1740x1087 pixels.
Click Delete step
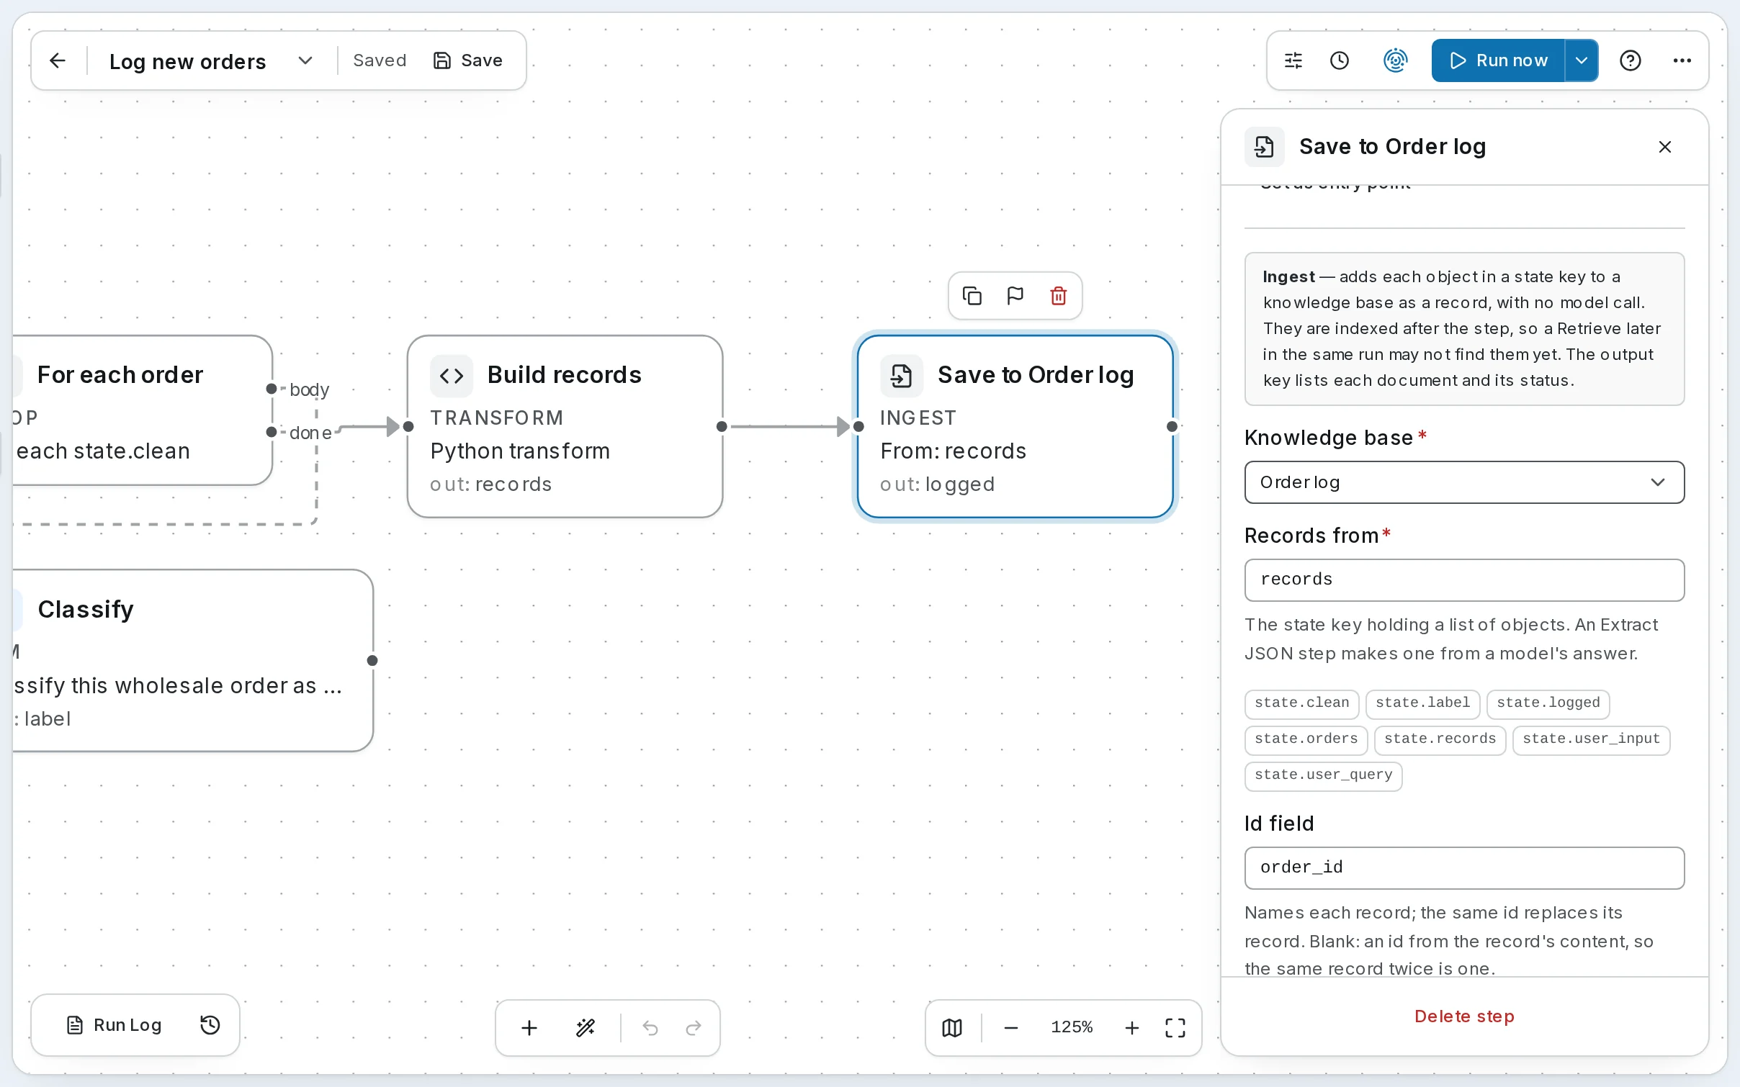pos(1464,1016)
